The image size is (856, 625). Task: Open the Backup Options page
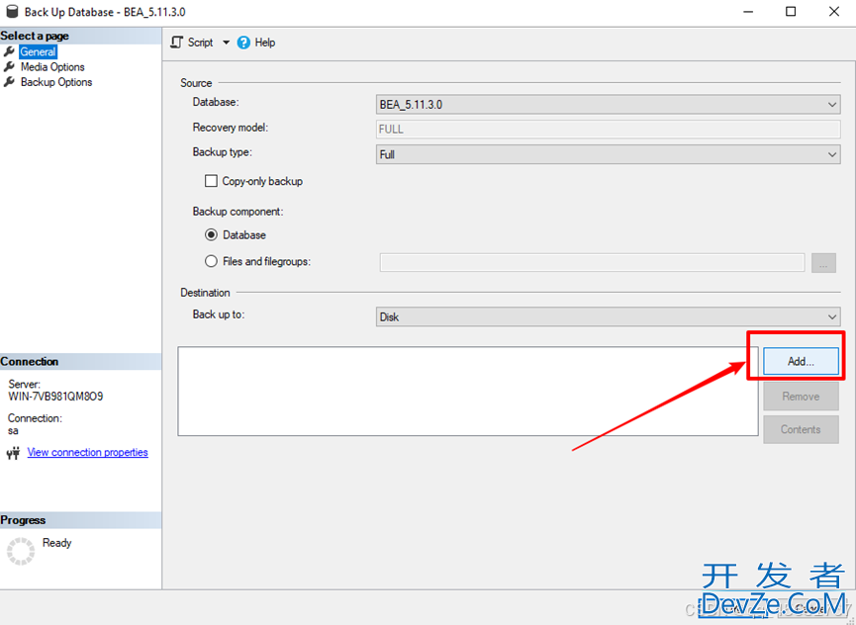click(x=56, y=82)
